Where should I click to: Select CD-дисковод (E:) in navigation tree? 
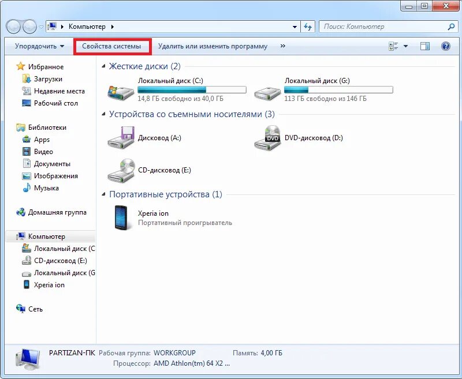(x=60, y=260)
